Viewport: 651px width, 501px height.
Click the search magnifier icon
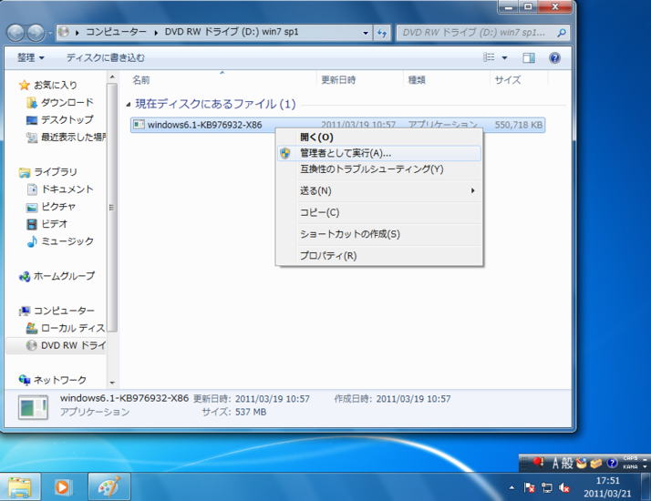click(562, 33)
